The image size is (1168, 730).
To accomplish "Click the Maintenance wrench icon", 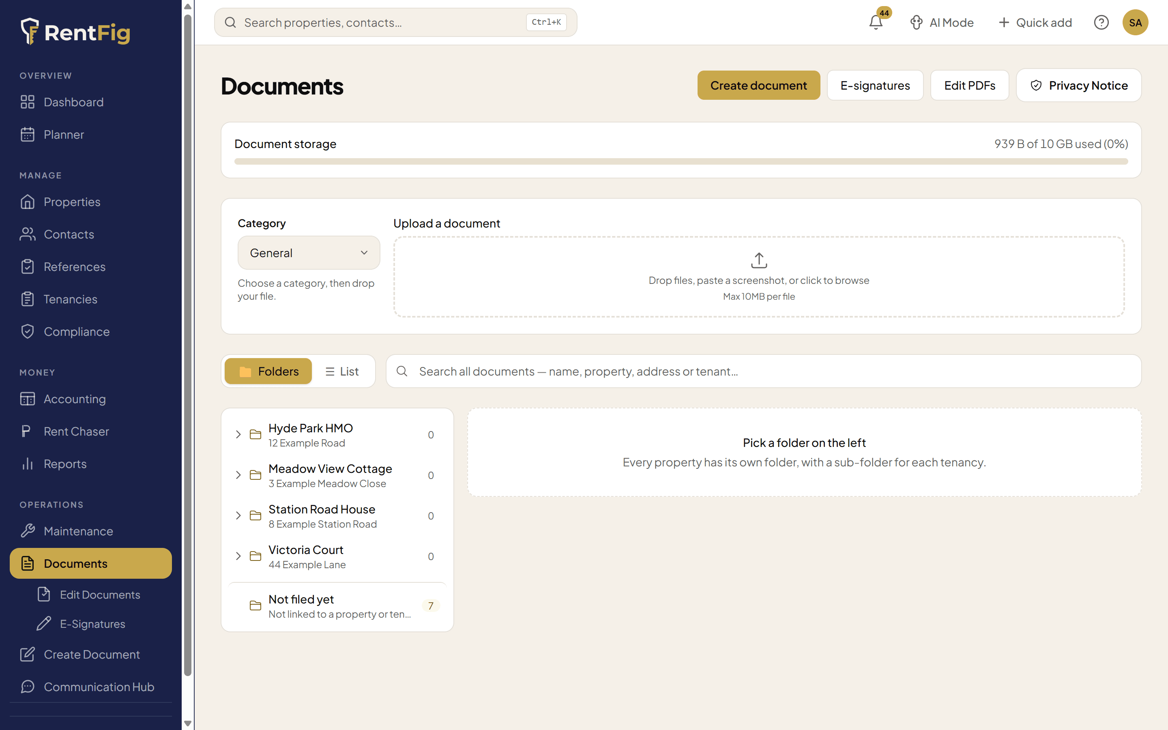I will click(x=28, y=531).
